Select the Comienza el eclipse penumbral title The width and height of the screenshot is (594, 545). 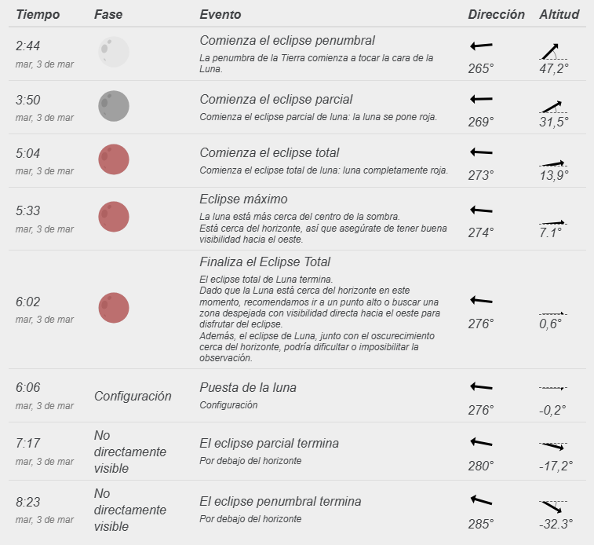click(287, 40)
